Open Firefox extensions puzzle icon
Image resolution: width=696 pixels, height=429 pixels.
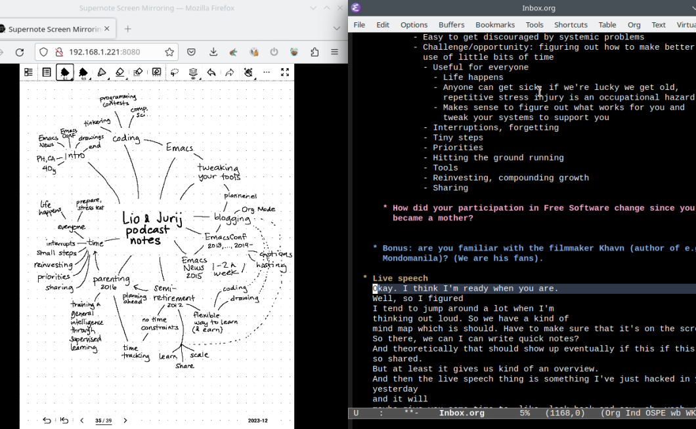(315, 52)
